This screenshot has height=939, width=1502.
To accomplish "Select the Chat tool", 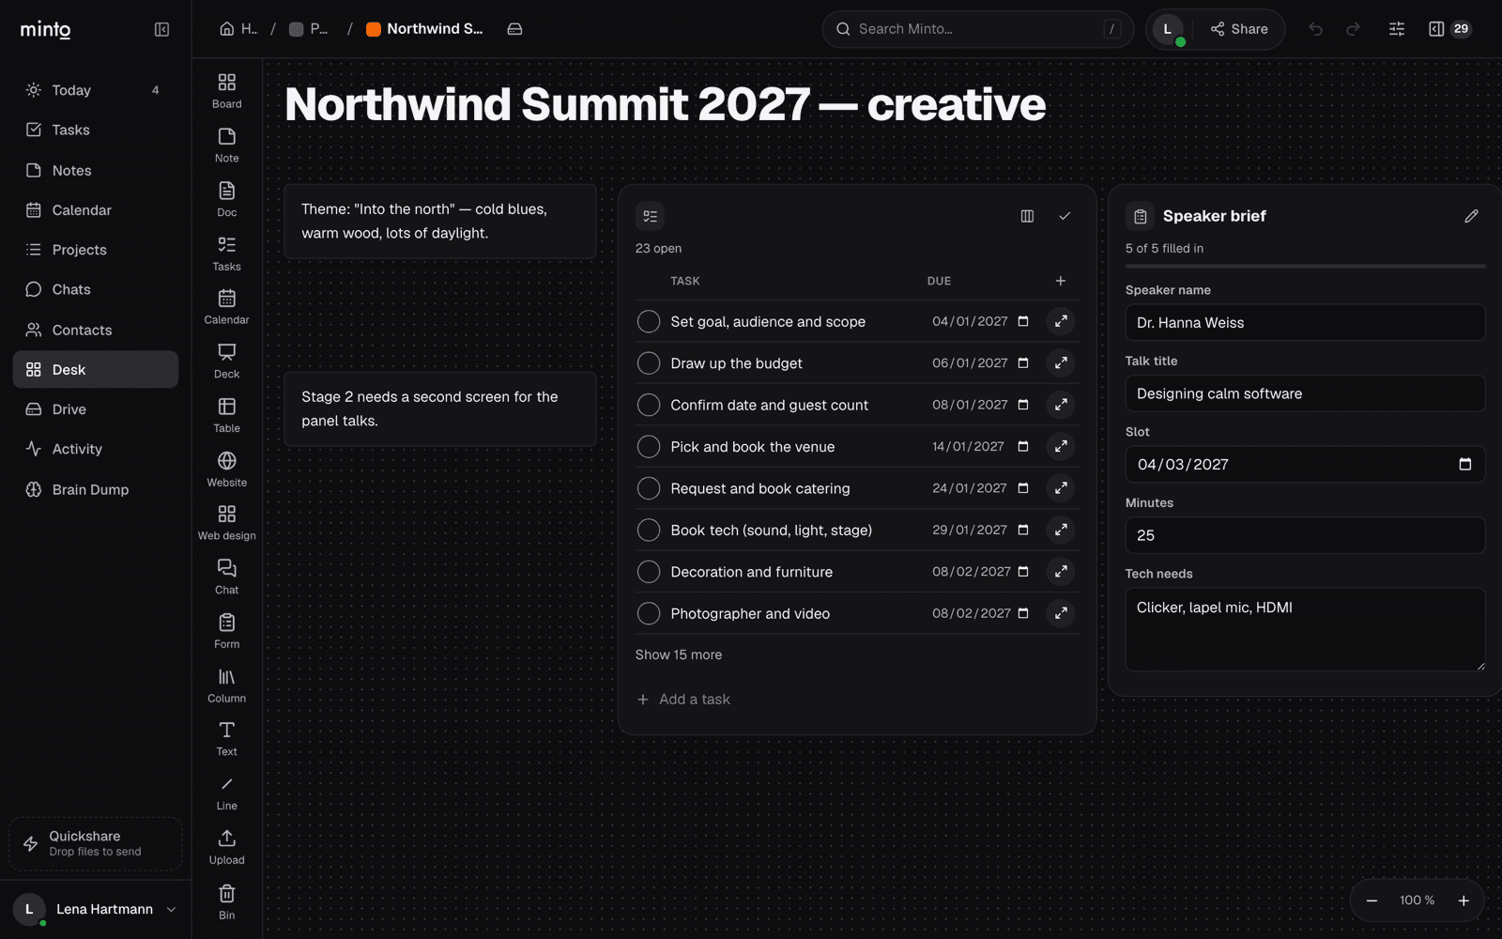I will point(226,577).
